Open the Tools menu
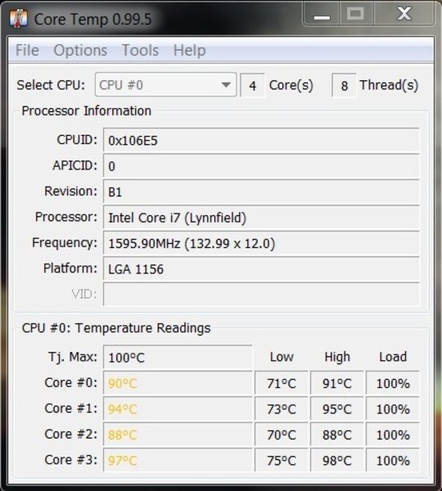 tap(140, 50)
